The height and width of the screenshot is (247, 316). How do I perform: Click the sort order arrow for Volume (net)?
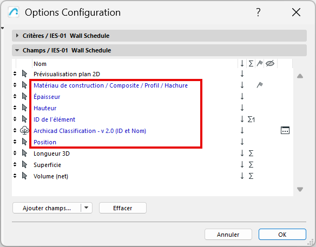coord(242,176)
